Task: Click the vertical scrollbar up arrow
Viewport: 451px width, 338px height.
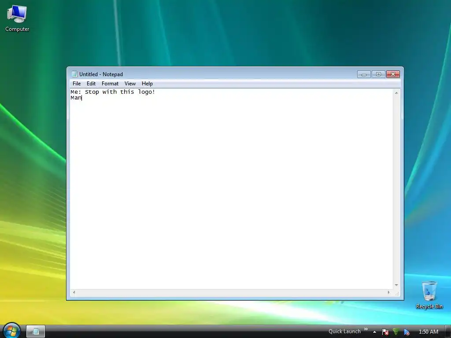Action: coord(396,93)
